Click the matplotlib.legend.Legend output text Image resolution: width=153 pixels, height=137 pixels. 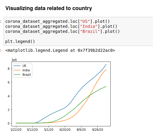tap(60, 50)
